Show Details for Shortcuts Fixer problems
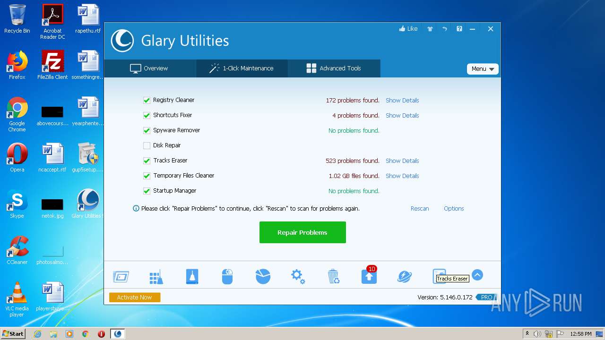Viewport: 605px width, 340px height. point(402,115)
